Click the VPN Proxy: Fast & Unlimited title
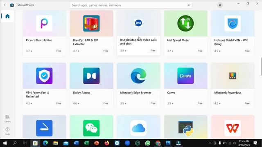Viewport: 262px width, 147px height. tap(38, 94)
